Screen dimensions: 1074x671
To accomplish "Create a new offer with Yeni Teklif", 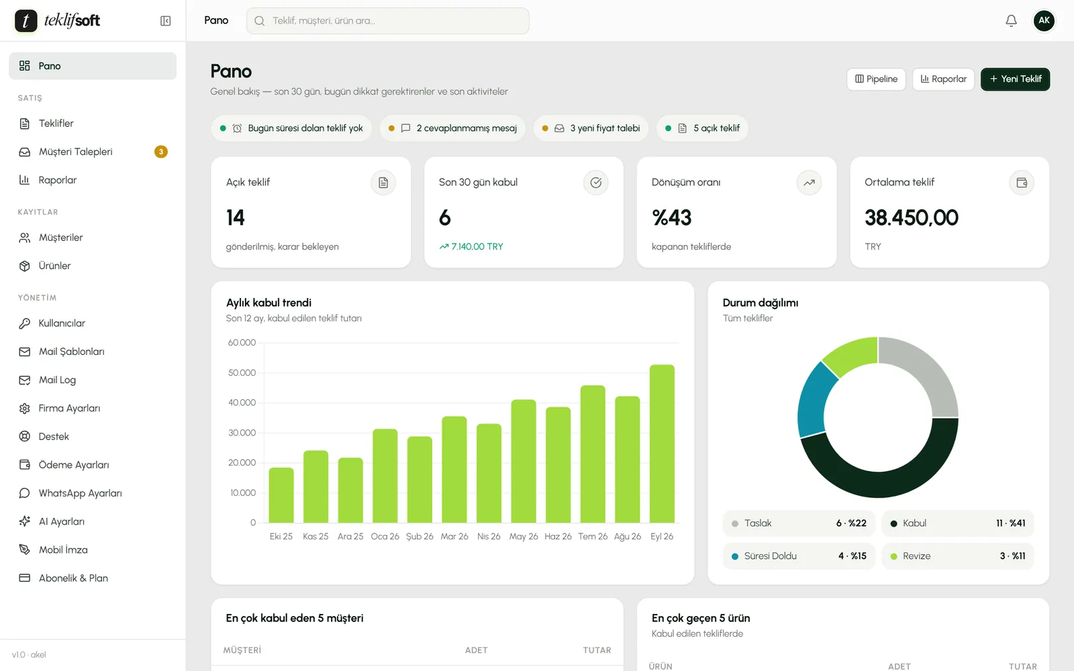I will click(1015, 79).
